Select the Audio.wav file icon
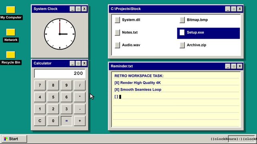This screenshot has width=257, height=144. coord(117,45)
